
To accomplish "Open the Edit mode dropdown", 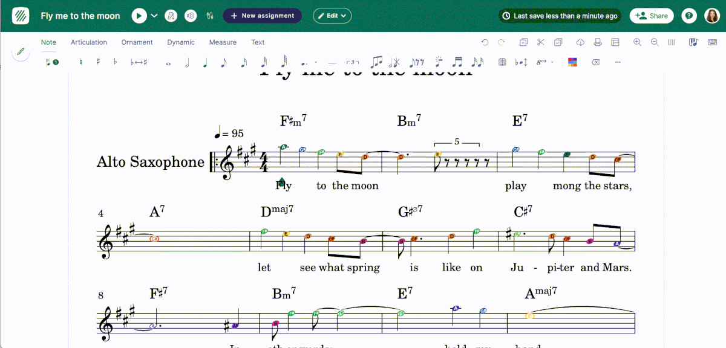I will [332, 16].
